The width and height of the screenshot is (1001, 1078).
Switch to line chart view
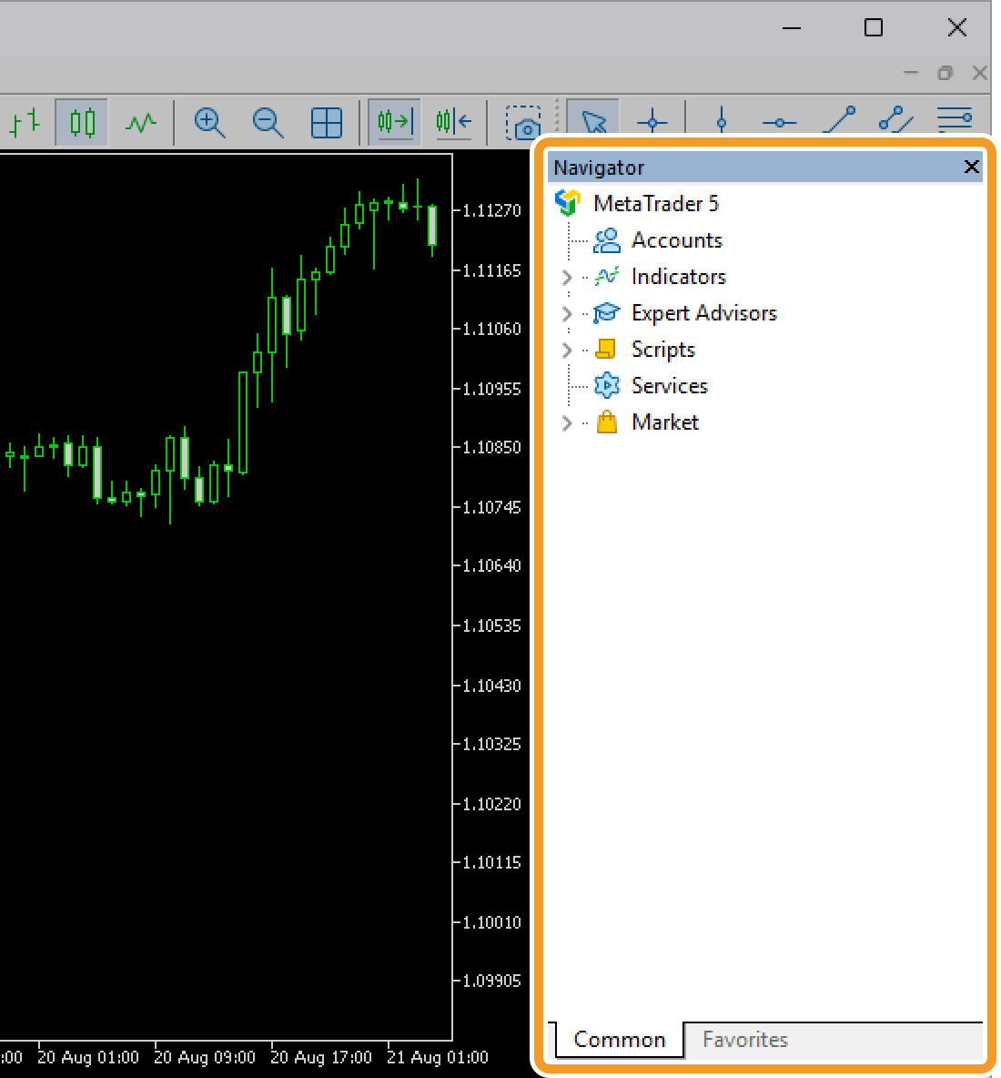140,122
